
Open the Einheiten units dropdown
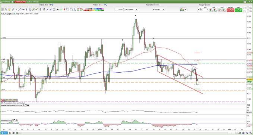point(131,10)
